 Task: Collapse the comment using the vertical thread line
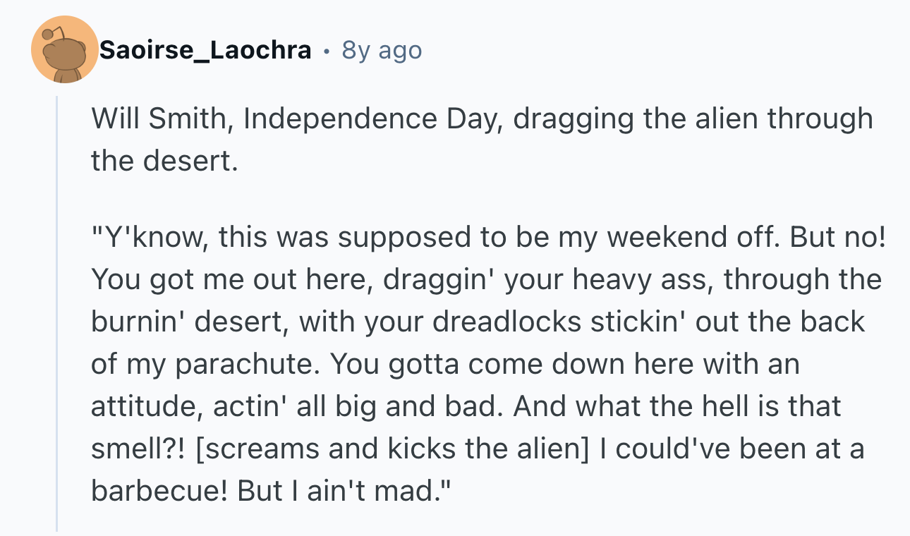click(x=57, y=315)
